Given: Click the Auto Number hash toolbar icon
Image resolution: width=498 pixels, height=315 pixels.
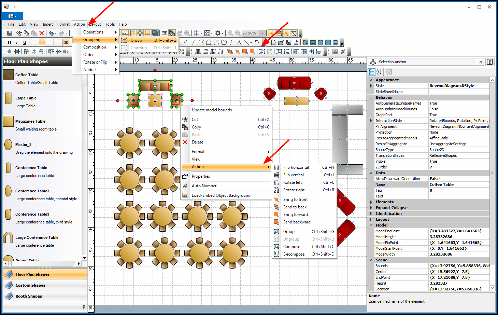Looking at the screenshot, I should (343, 52).
